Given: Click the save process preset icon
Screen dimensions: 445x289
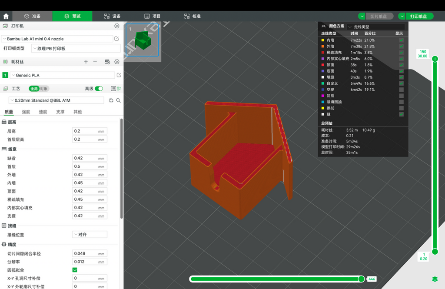Looking at the screenshot, I should click(x=111, y=100).
